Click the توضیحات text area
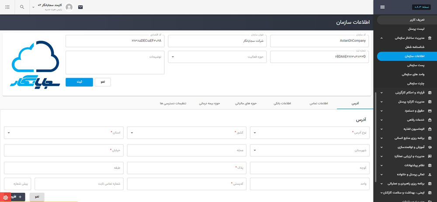 click(115, 62)
